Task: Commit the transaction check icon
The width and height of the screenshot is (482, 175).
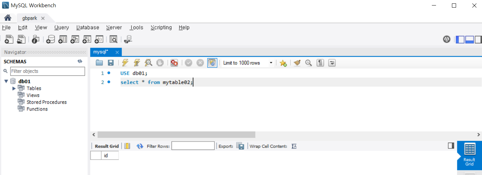Action: coord(188,63)
